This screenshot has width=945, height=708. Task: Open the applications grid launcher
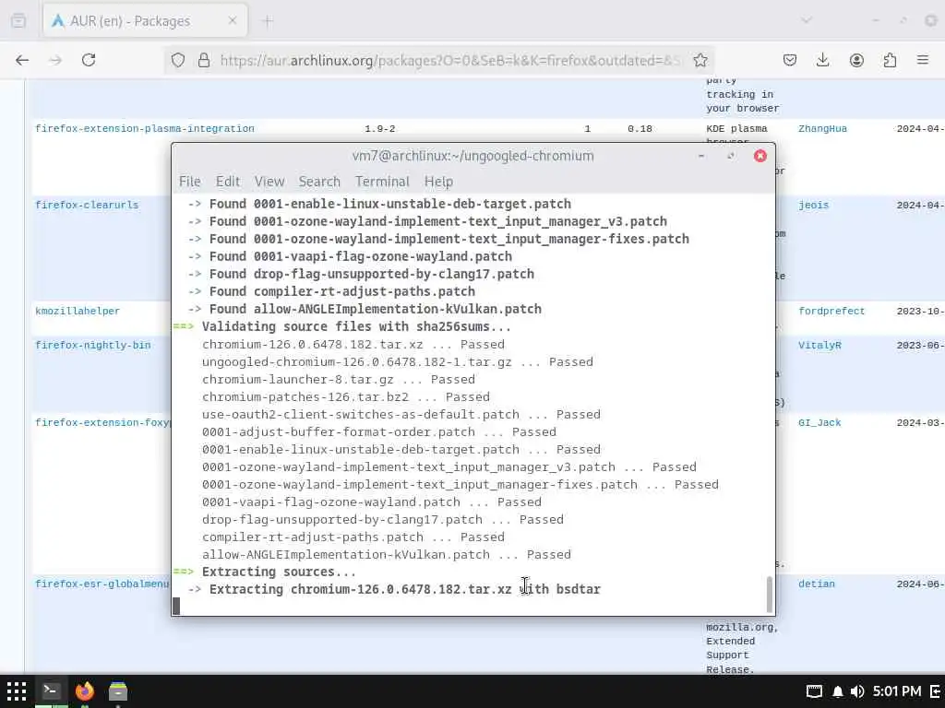[x=17, y=691]
